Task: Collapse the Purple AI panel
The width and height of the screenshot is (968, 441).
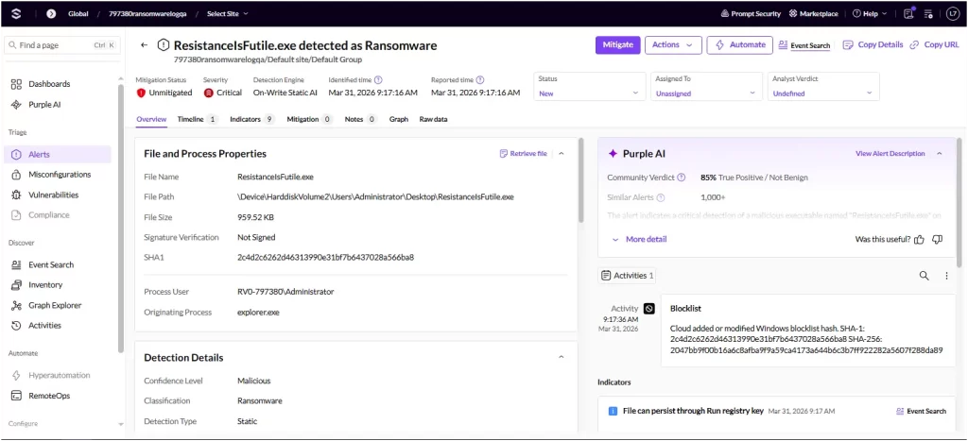Action: [x=939, y=154]
